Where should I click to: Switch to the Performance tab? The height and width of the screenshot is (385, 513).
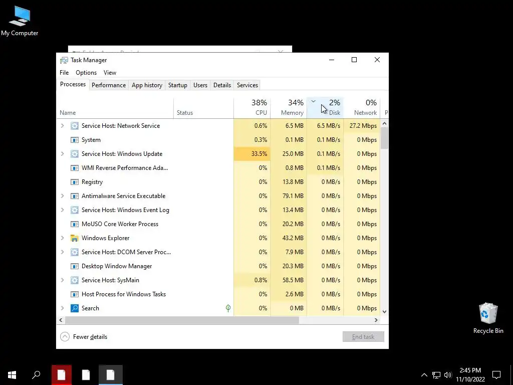click(109, 85)
